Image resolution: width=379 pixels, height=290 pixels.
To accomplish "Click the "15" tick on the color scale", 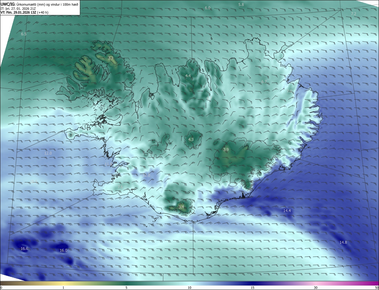I will point(253,288).
